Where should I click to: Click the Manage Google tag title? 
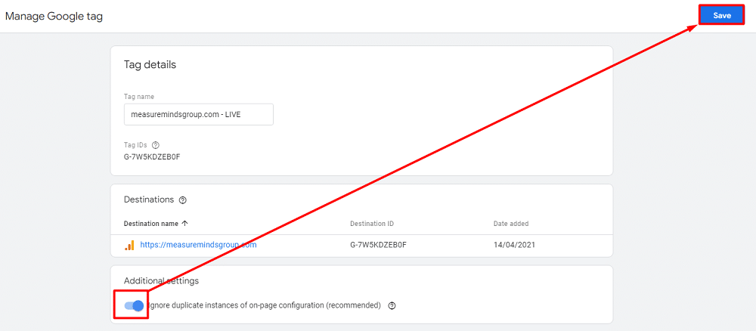click(x=54, y=16)
